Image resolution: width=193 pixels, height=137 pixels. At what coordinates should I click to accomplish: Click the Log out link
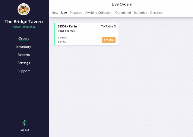pyautogui.click(x=24, y=130)
